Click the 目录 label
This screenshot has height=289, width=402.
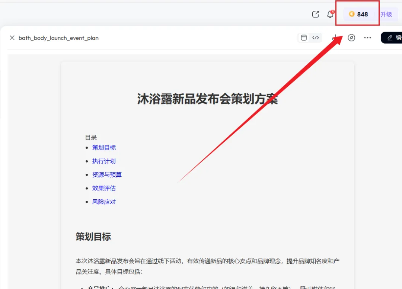(91, 138)
